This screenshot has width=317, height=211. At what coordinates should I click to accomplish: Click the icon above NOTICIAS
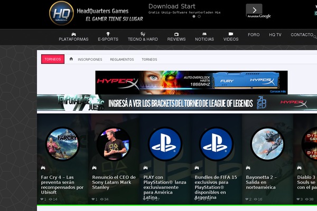tap(204, 34)
